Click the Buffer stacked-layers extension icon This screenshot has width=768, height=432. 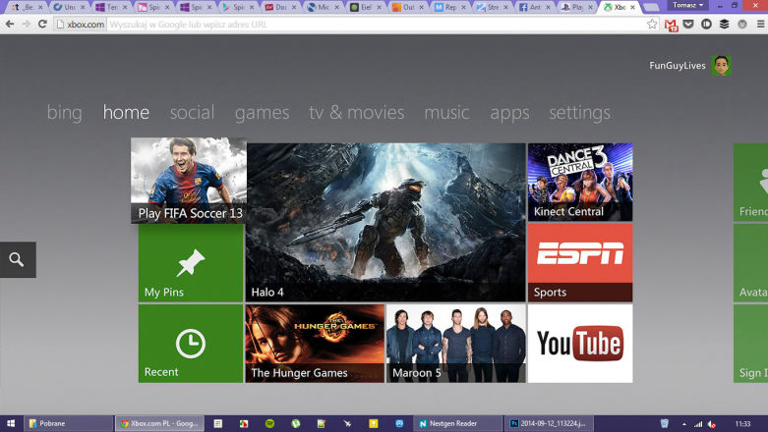click(725, 24)
